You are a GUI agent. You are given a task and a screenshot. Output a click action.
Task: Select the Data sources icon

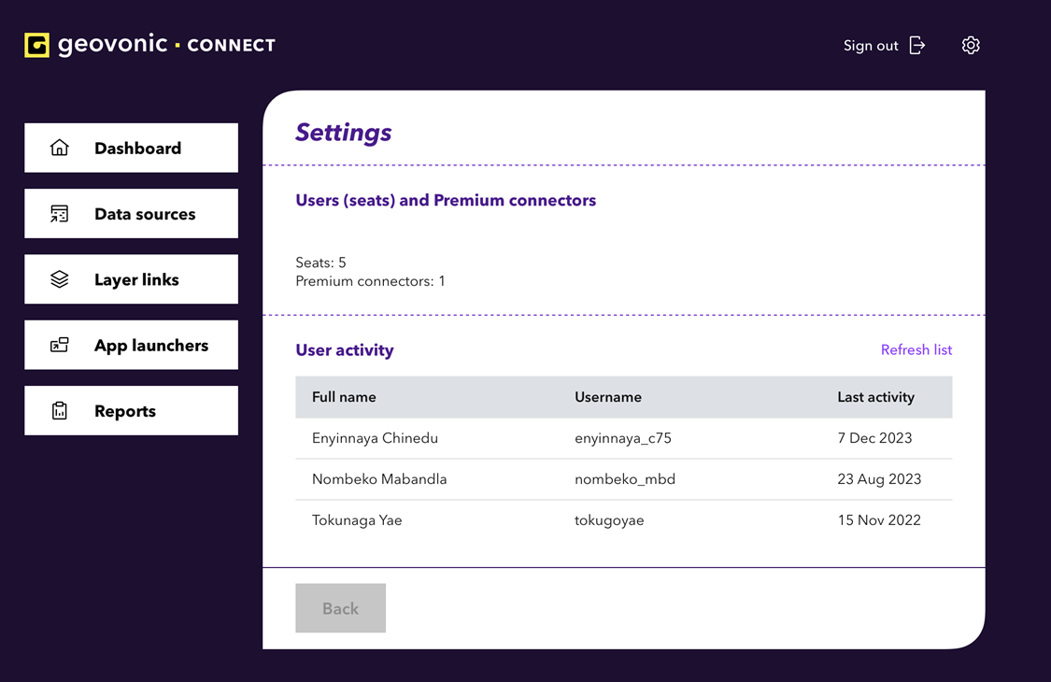click(x=60, y=213)
